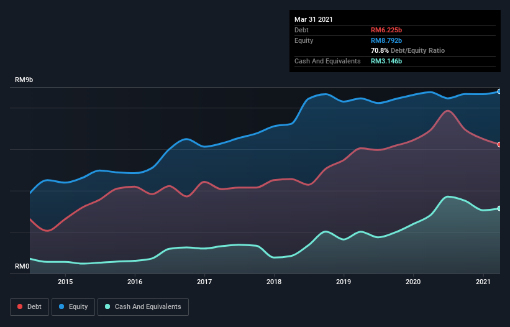The image size is (510, 327).
Task: Click the 2018 x-axis label
Action: (x=274, y=282)
